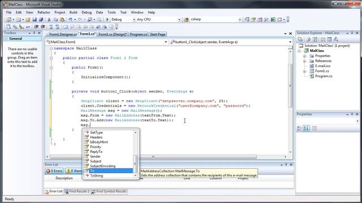Open the button1_Click member dropdown

point(290,42)
